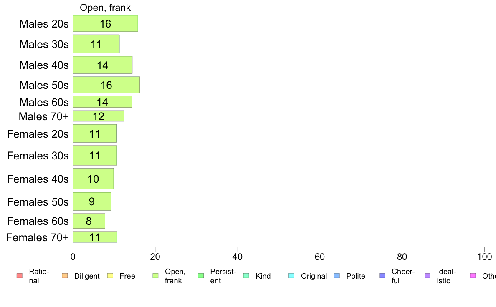
Task: Select the Males 50s bar showing 16
Action: point(106,85)
